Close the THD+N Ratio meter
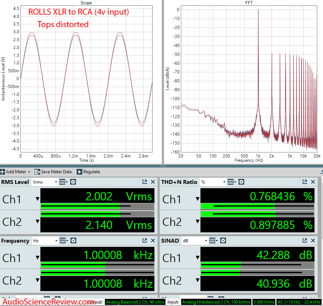The width and height of the screenshot is (323, 306). pos(313,182)
